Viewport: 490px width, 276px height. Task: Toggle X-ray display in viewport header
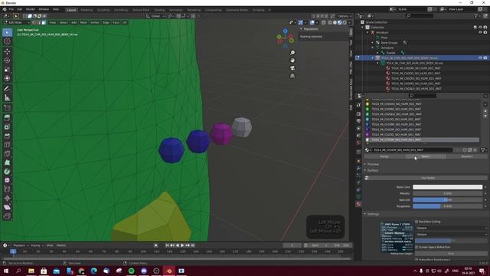tap(323, 22)
